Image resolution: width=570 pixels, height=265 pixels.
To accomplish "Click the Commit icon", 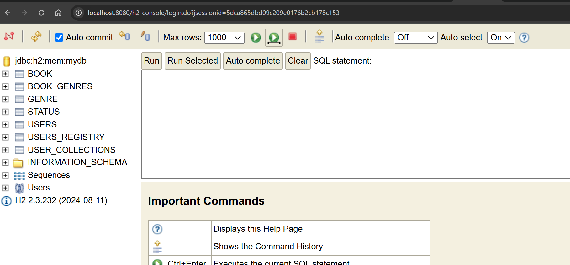I will 145,36.
